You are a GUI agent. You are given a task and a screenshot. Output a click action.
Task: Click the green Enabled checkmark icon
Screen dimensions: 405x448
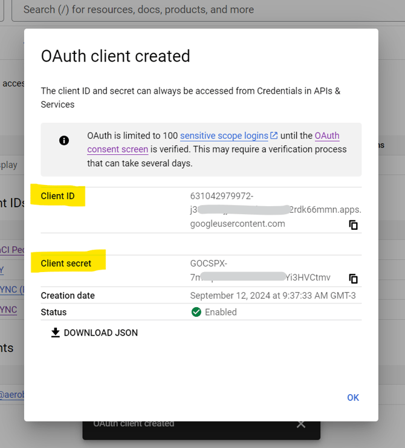click(196, 312)
